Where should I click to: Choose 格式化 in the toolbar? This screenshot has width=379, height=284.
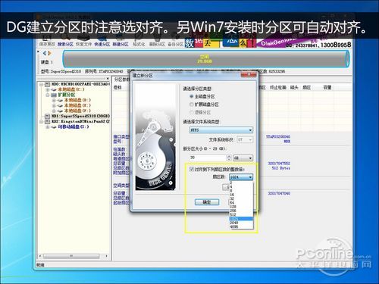(x=139, y=44)
